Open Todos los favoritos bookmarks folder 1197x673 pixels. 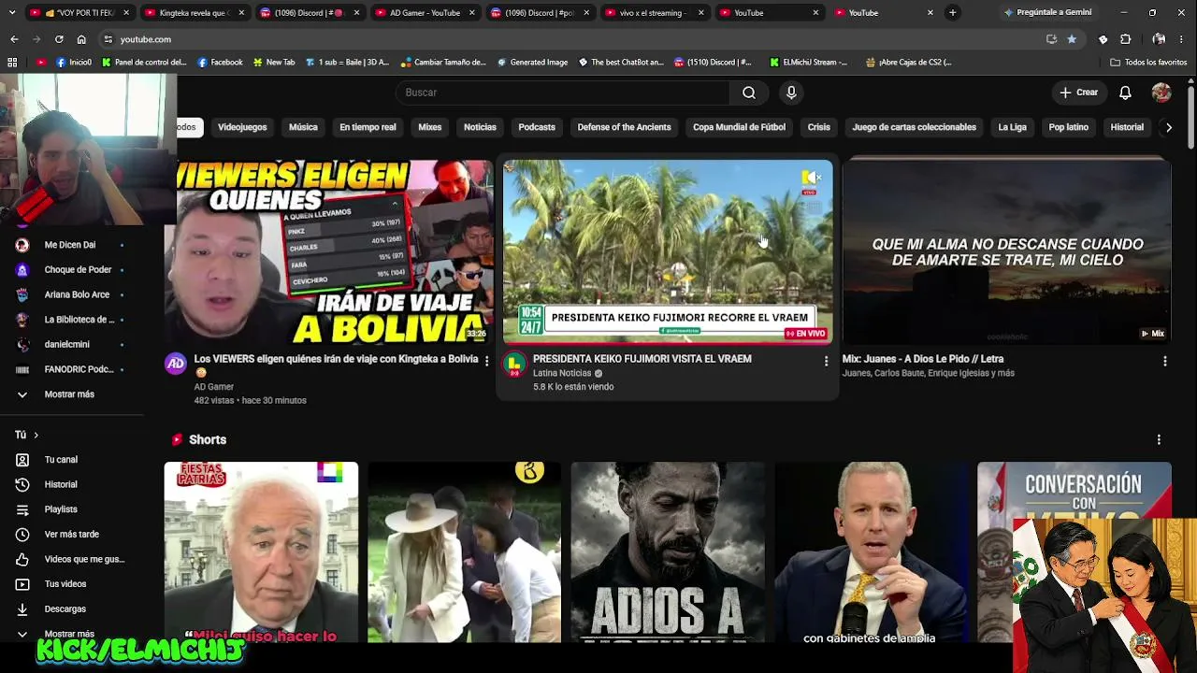(1149, 63)
